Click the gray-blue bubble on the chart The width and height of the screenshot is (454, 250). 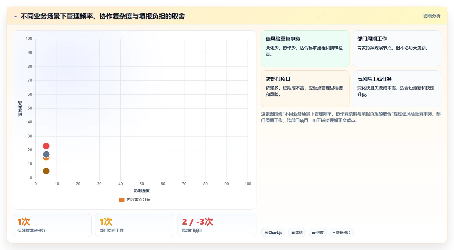[x=46, y=154]
